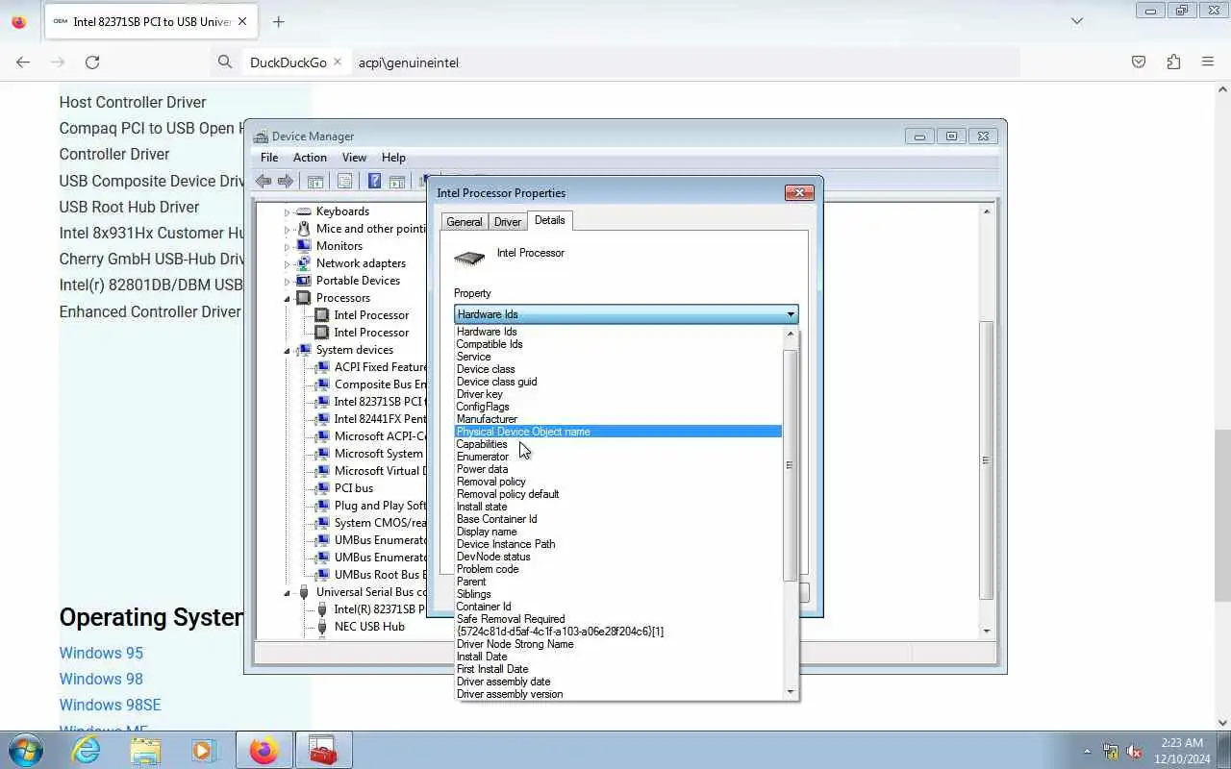This screenshot has width=1231, height=769.
Task: Click the Properties icon in Device Manager toolbar
Action: 344,181
